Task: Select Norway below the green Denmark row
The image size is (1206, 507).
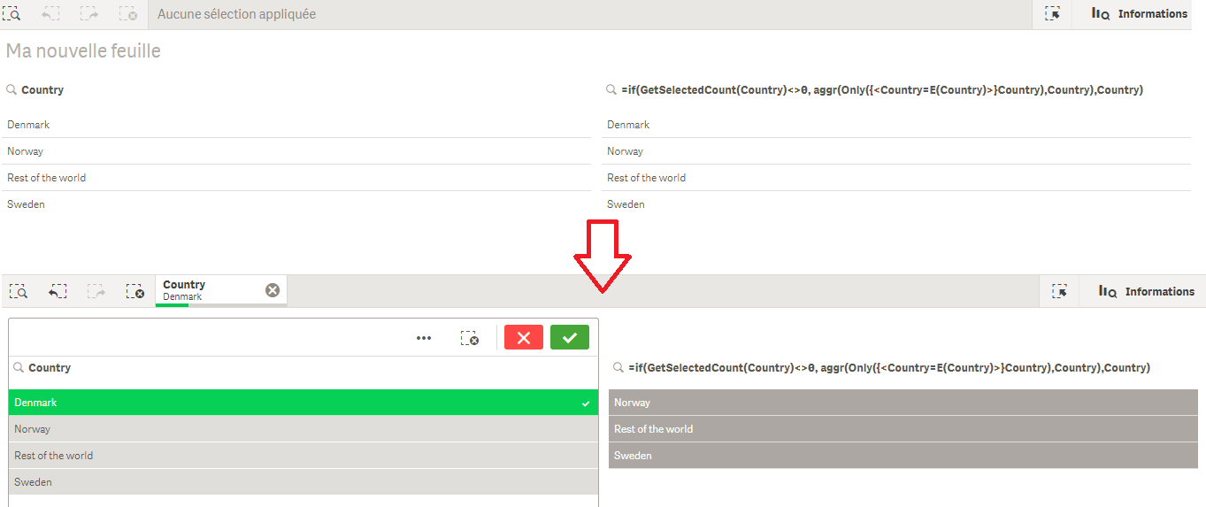Action: point(303,429)
